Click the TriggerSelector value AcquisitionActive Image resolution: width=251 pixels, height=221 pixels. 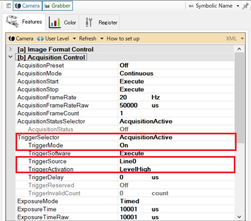point(146,137)
